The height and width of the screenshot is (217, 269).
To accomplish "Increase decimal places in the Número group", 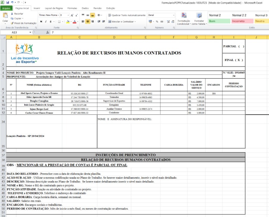I will pos(168,22).
